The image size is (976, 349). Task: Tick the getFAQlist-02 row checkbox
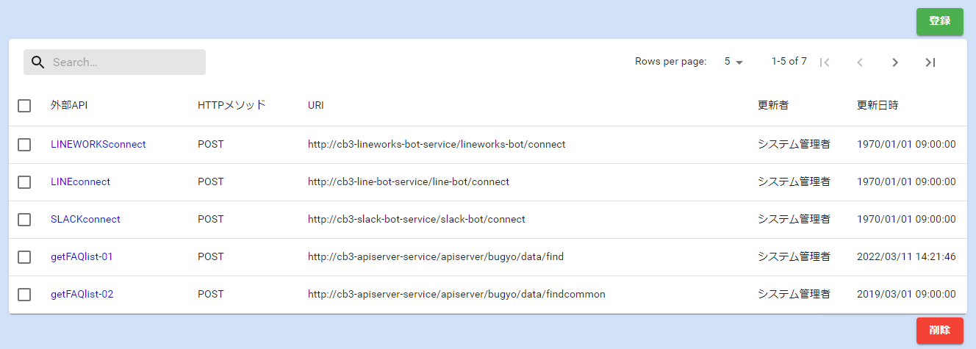click(24, 295)
